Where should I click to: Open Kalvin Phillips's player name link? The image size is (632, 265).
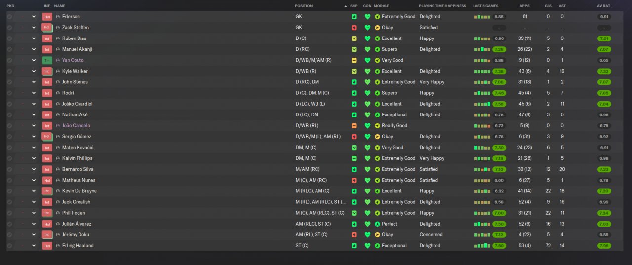pos(77,158)
